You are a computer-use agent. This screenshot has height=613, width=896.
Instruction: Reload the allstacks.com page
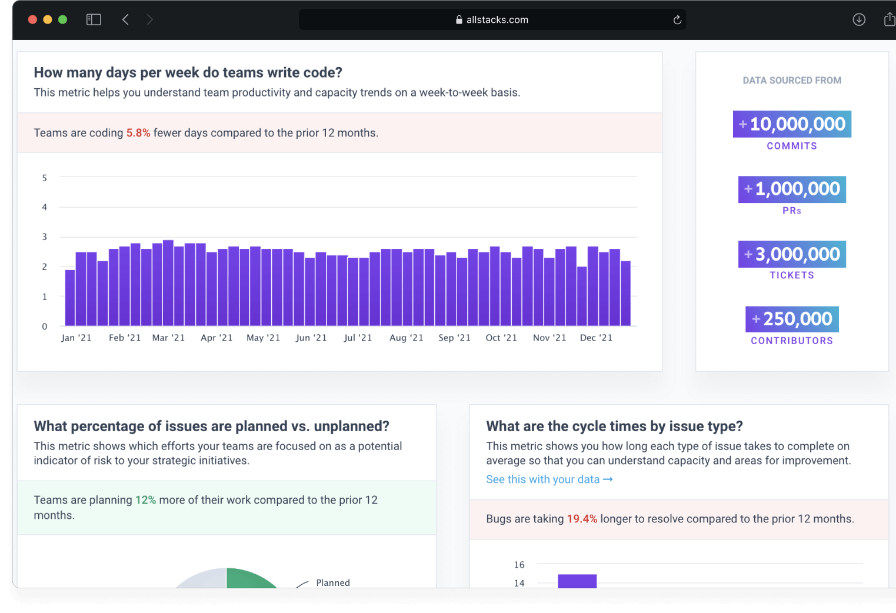point(677,19)
